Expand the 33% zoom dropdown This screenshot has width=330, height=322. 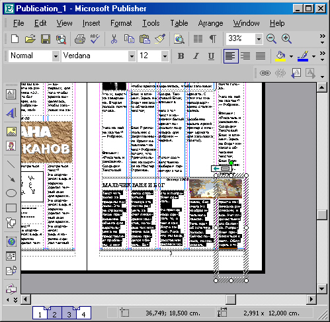click(259, 39)
